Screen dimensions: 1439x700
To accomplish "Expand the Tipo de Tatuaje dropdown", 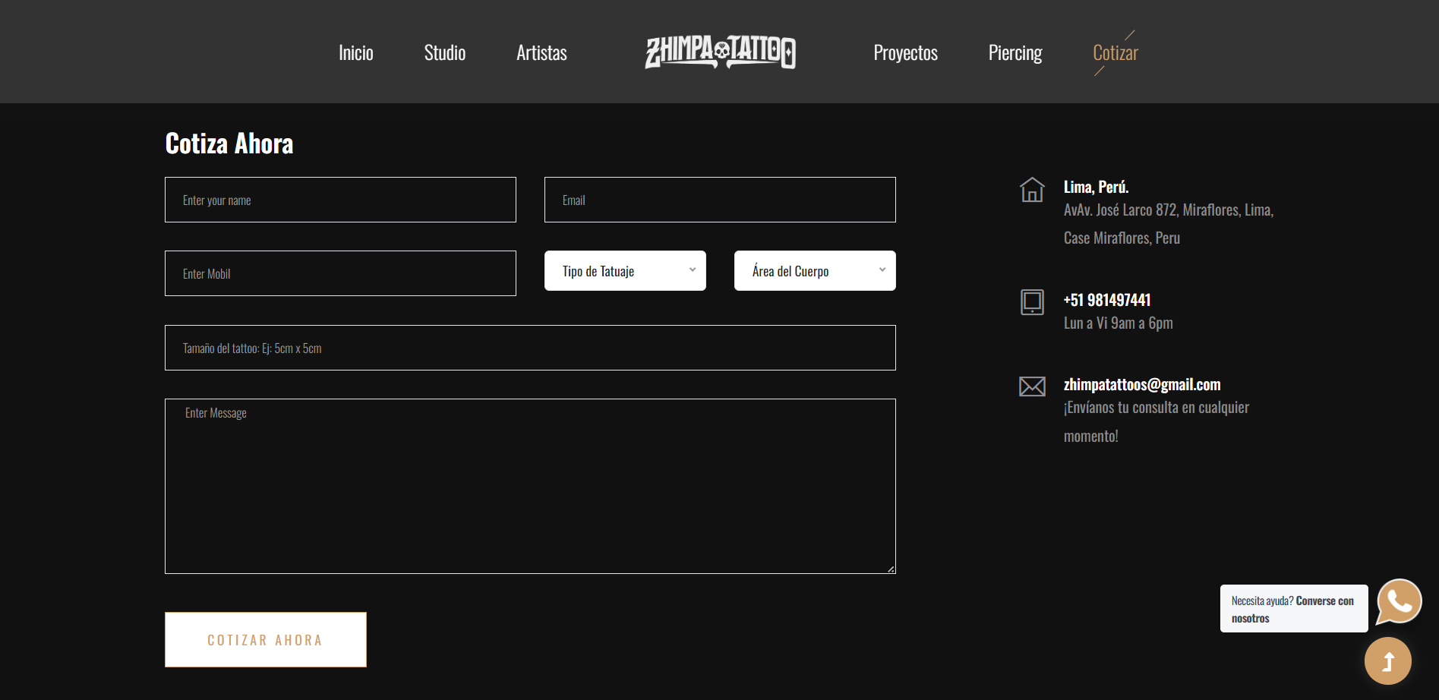I will point(625,271).
